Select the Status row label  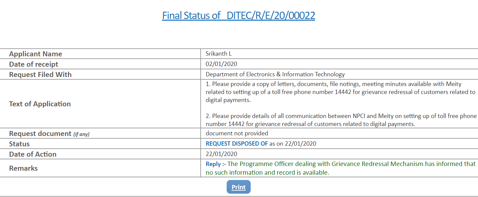point(19,144)
